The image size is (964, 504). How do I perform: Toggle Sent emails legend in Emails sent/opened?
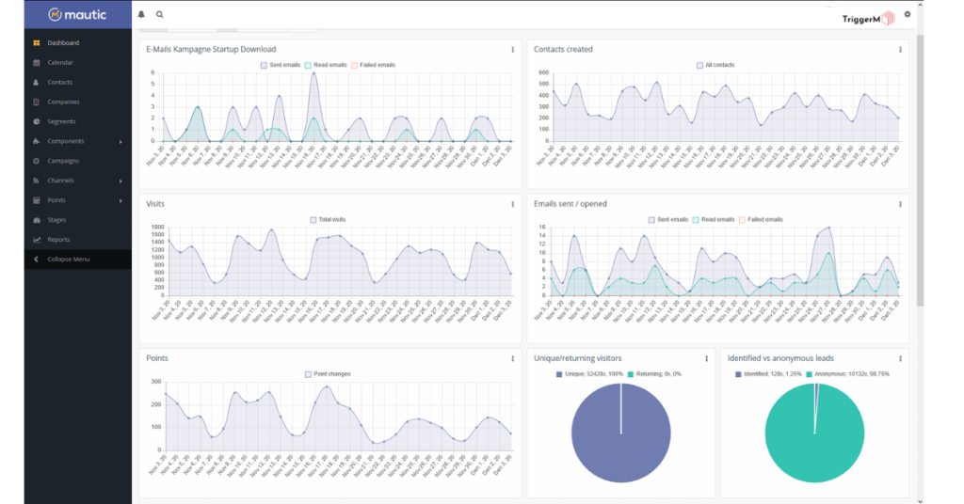click(x=669, y=219)
